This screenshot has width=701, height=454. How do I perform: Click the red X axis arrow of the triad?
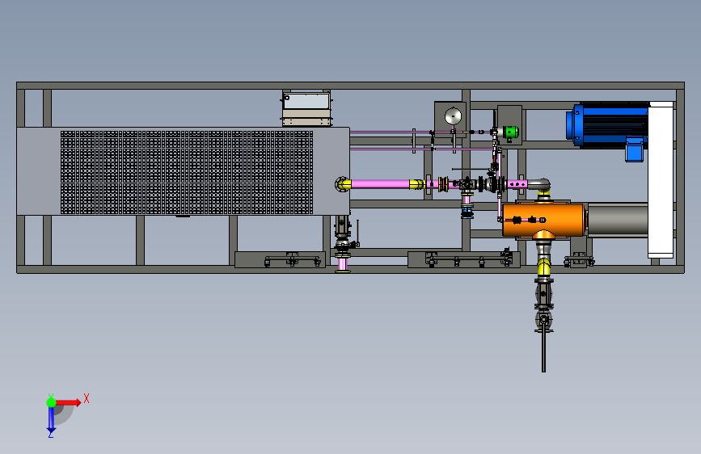click(x=68, y=402)
